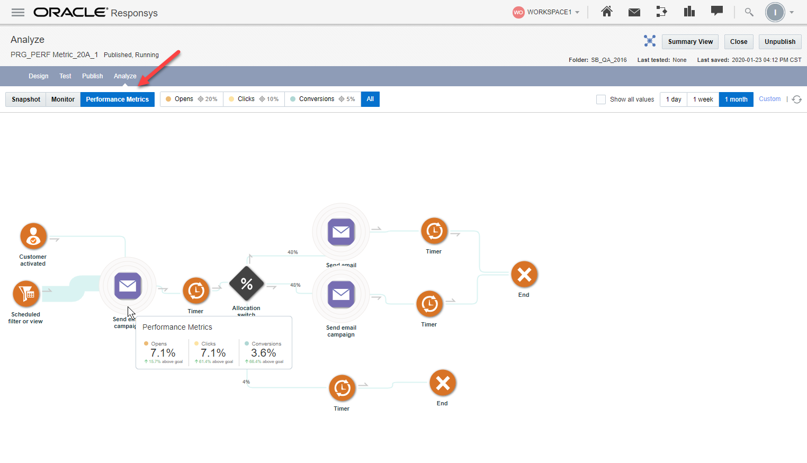Click the envelope icon in the header

coord(634,12)
